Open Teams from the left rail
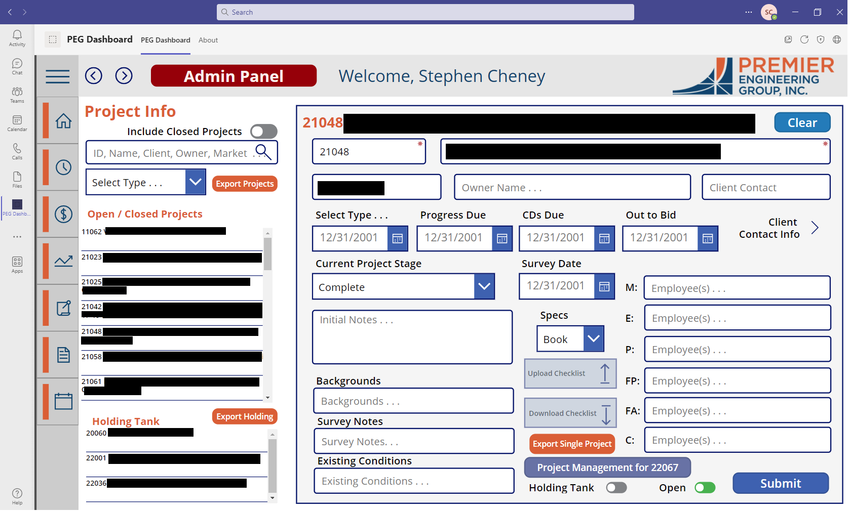Screen dimensions: 850x511 [x=17, y=94]
